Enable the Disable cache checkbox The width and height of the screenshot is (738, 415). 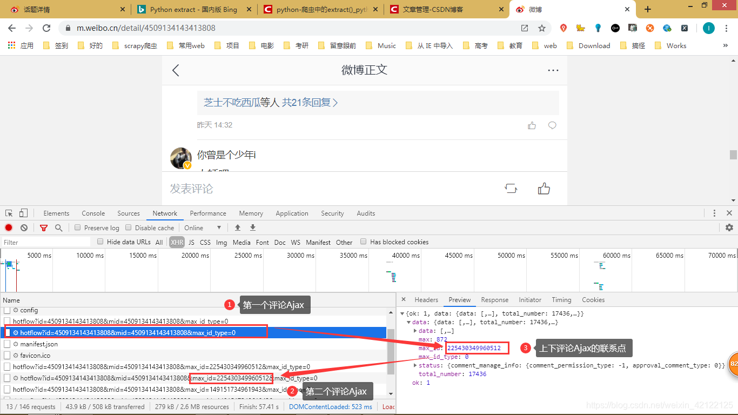(x=128, y=227)
